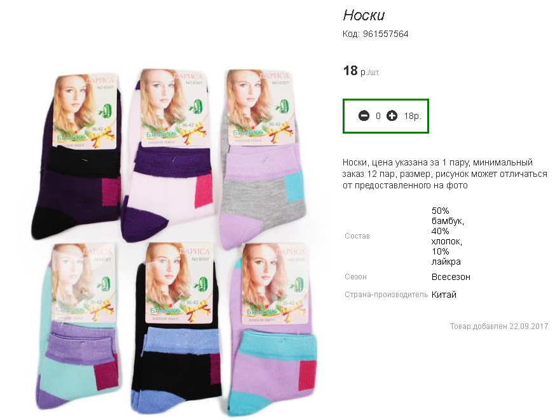Click the Всесезон season value

point(451,277)
